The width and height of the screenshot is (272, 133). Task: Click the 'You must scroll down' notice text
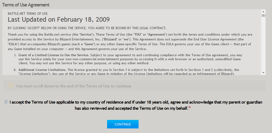74,86
